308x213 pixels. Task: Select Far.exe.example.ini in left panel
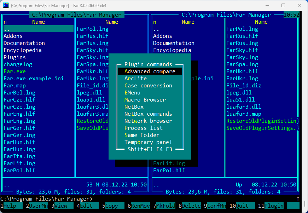click(x=34, y=79)
